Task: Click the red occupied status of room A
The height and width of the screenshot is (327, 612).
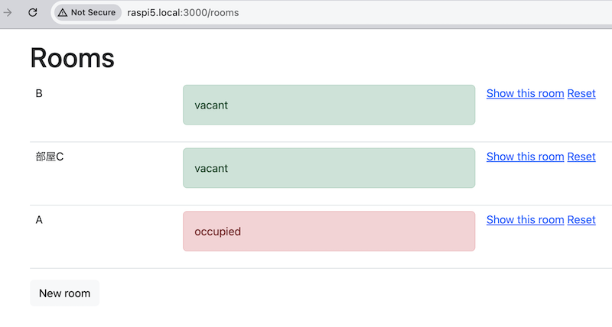Action: (x=329, y=231)
